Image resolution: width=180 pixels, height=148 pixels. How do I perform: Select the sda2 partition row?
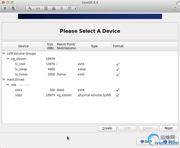[x=90, y=95]
